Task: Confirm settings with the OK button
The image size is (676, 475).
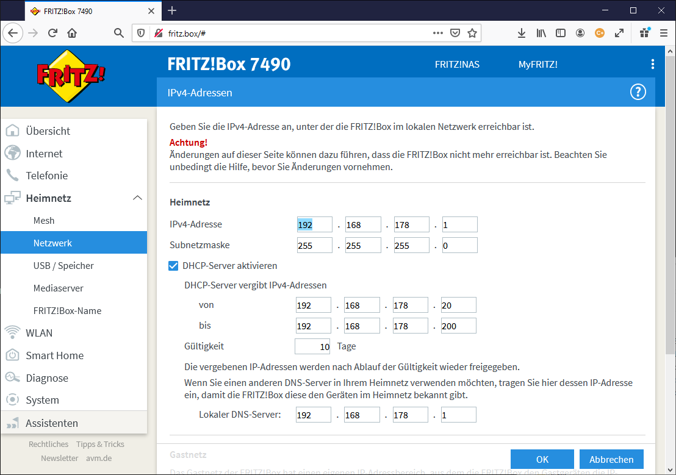Action: pos(542,459)
